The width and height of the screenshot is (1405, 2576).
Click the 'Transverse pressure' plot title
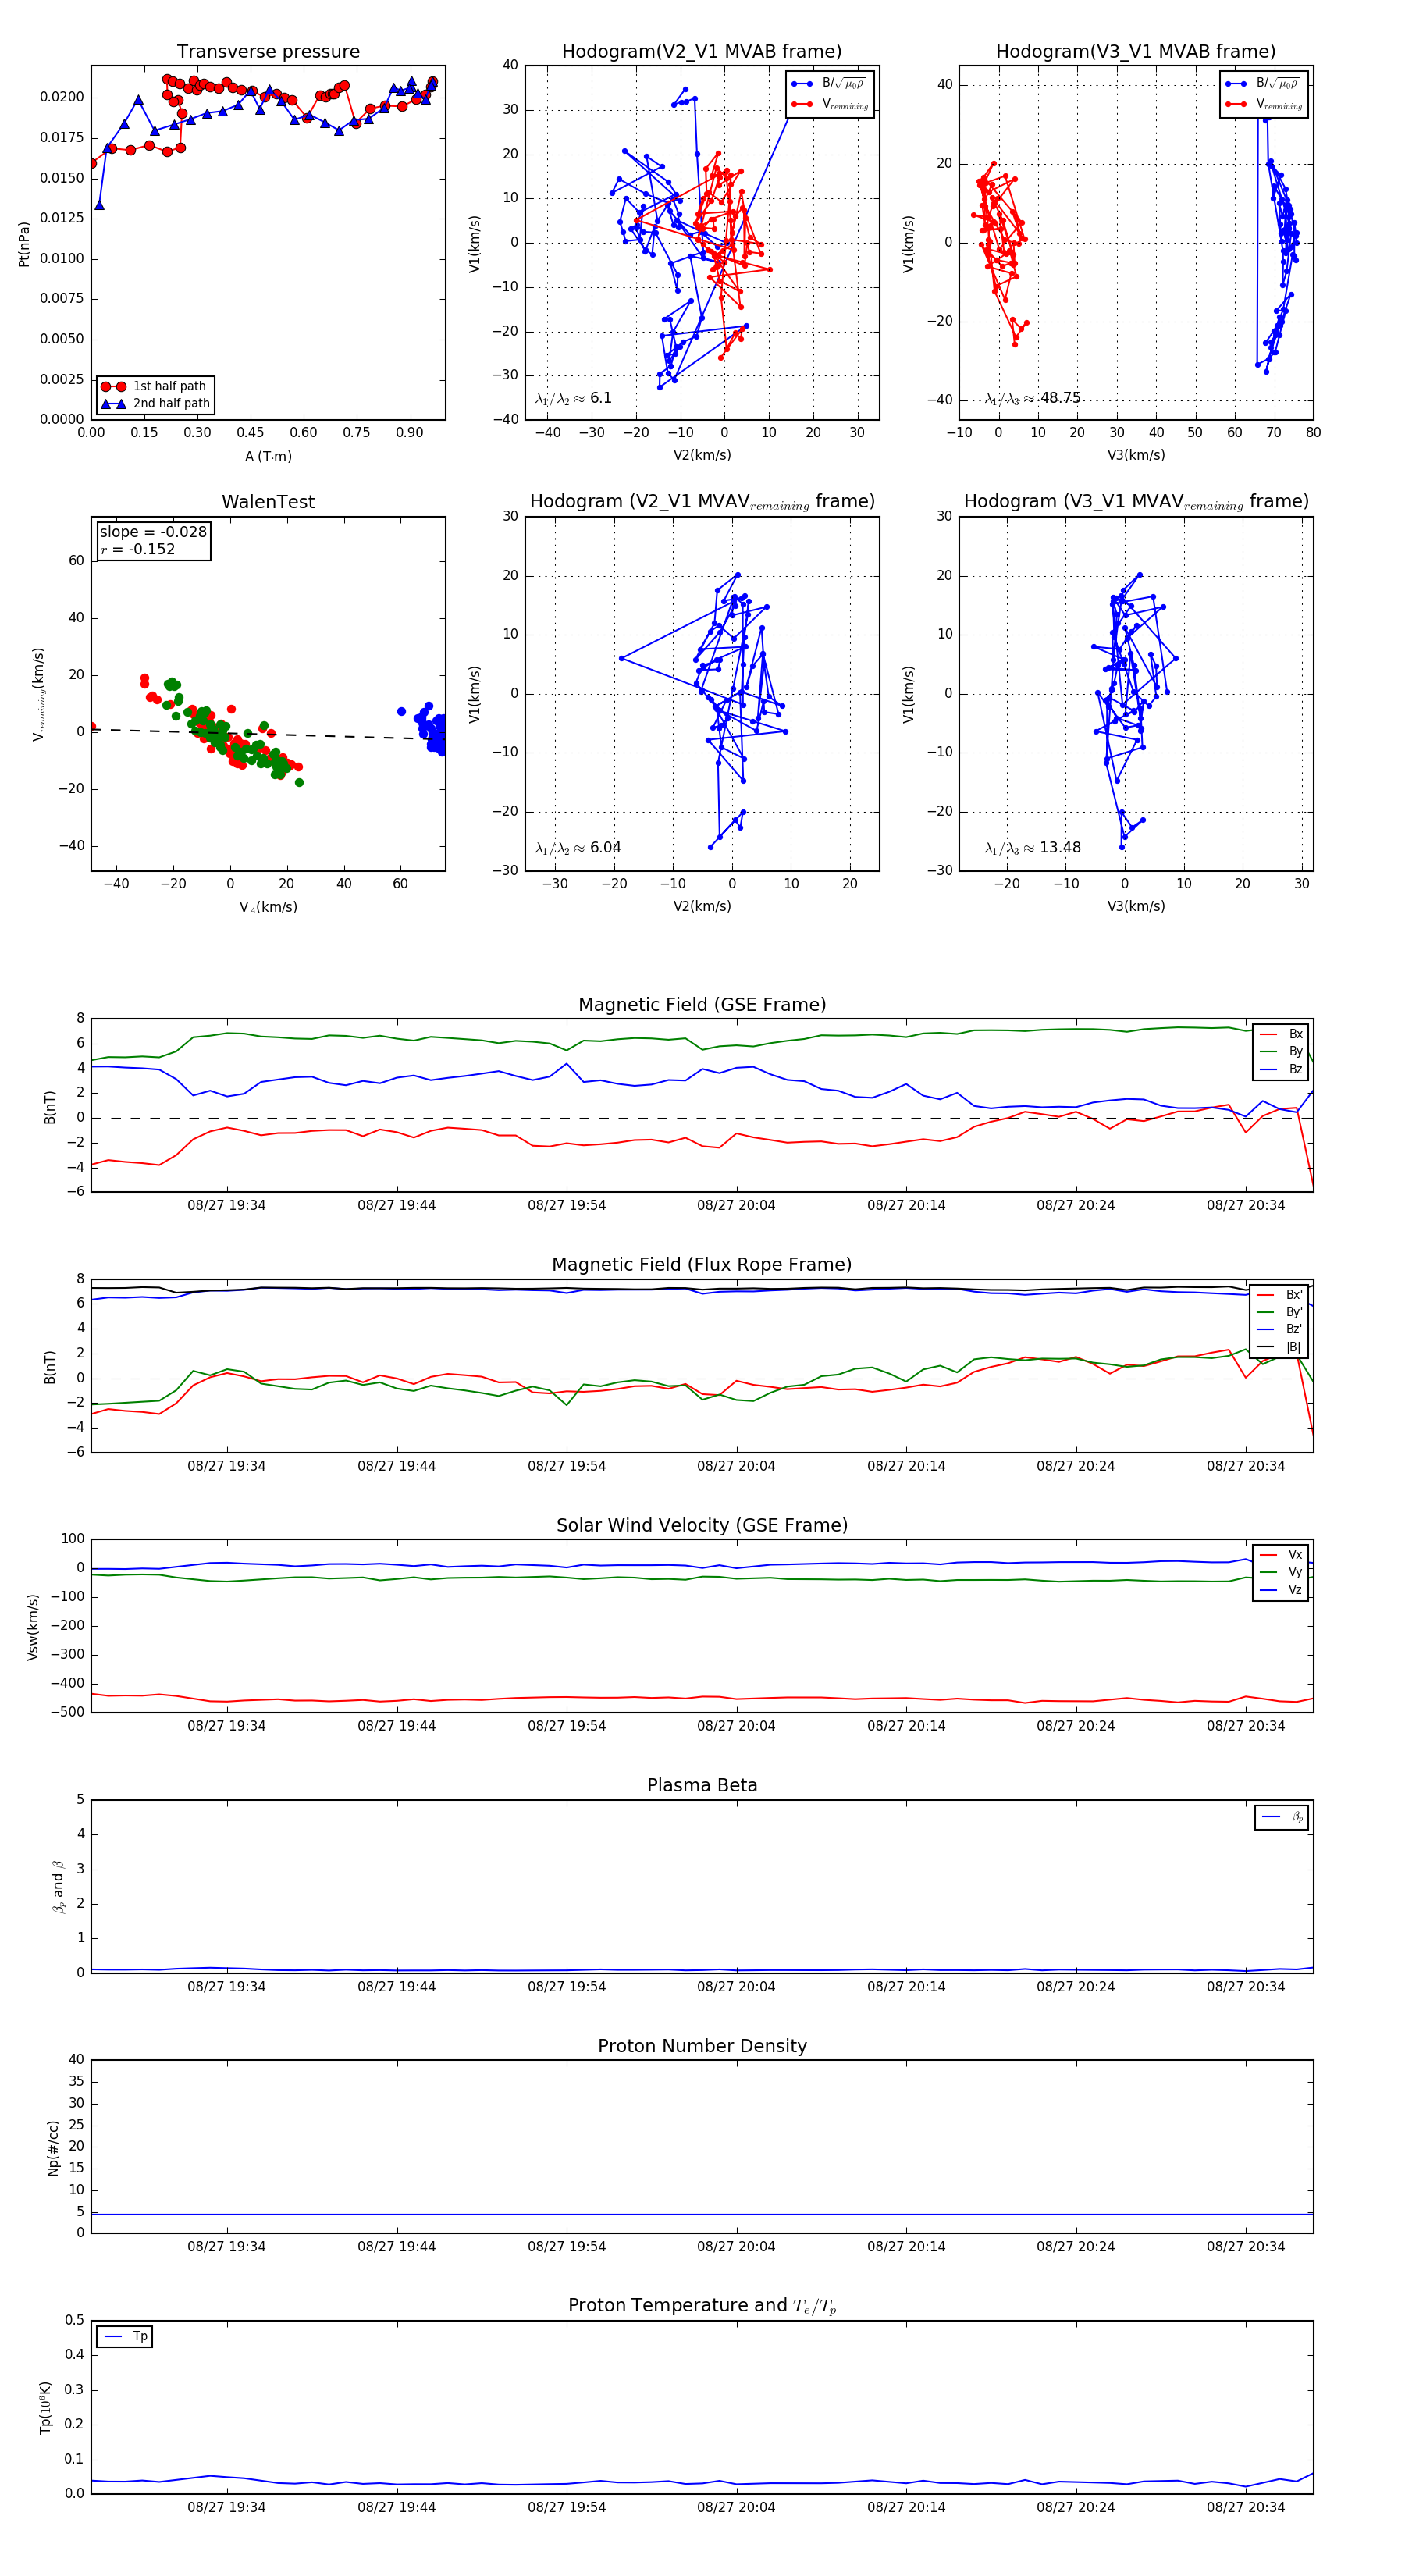tap(268, 51)
